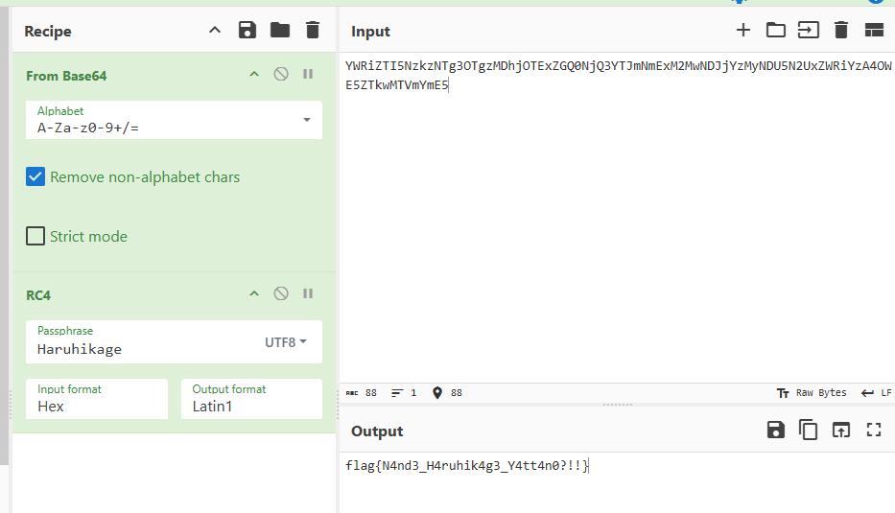The width and height of the screenshot is (895, 513).
Task: Reset the pane layout icon
Action: click(874, 31)
